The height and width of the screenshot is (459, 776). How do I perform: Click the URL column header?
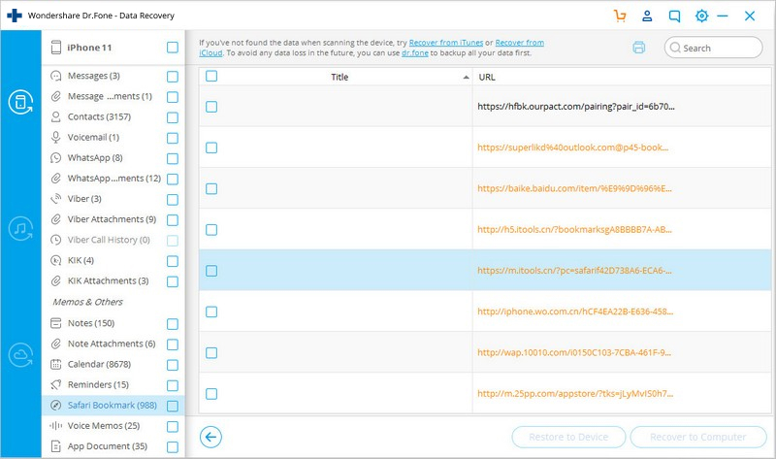(x=487, y=78)
